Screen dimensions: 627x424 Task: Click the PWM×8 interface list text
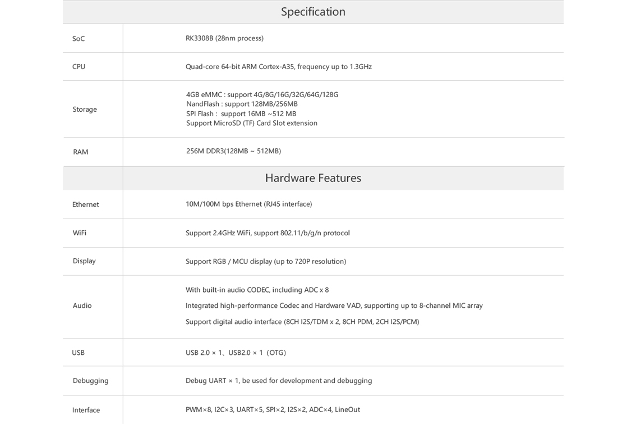pos(273,409)
